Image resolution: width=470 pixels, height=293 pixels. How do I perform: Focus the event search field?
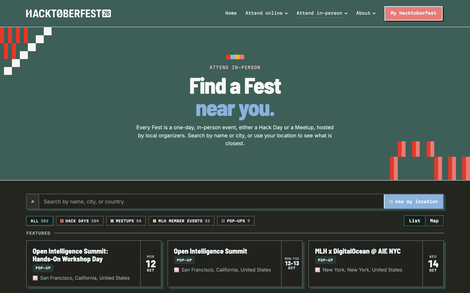(211, 202)
